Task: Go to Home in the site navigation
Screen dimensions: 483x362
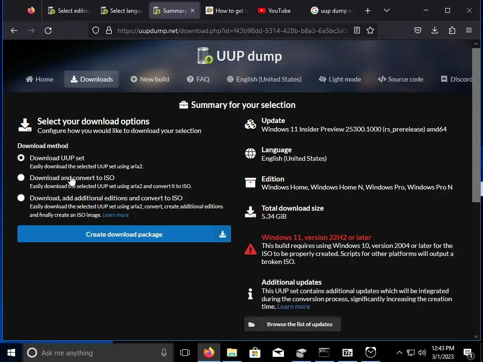Action: (x=40, y=79)
